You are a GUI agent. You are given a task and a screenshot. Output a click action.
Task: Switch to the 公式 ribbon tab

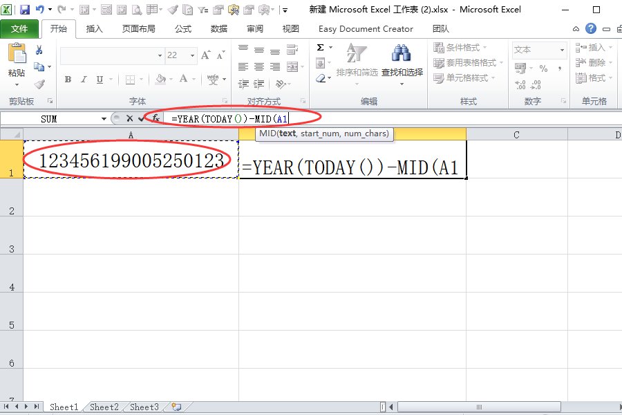[x=183, y=29]
